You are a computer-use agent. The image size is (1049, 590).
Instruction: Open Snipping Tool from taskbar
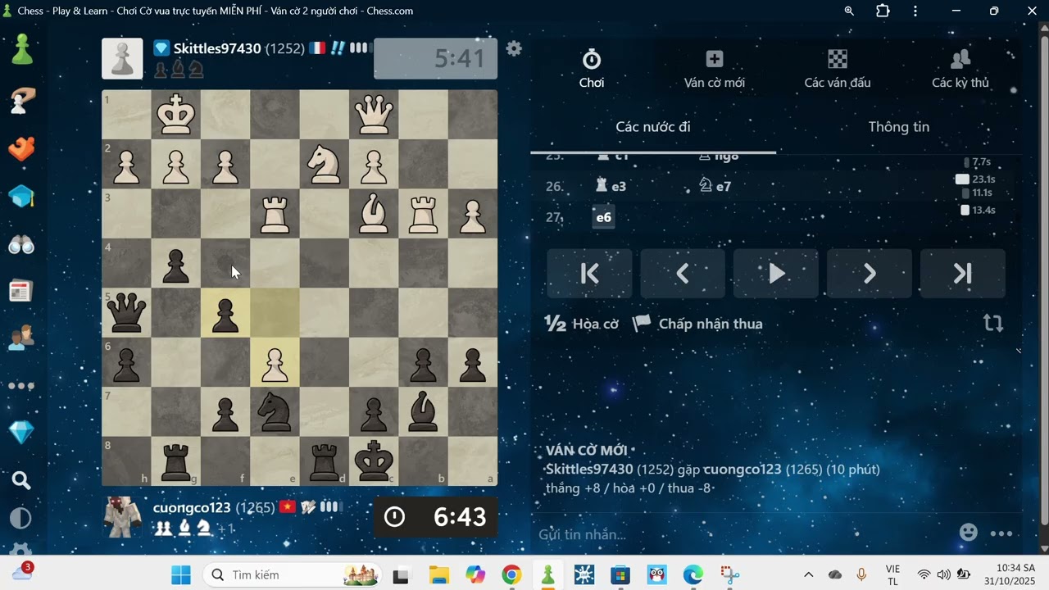pos(729,574)
